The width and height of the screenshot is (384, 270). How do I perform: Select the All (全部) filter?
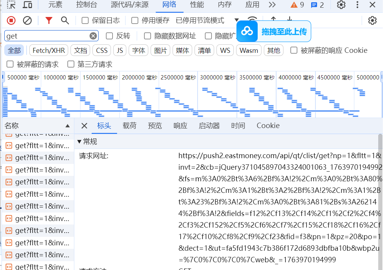pos(14,50)
